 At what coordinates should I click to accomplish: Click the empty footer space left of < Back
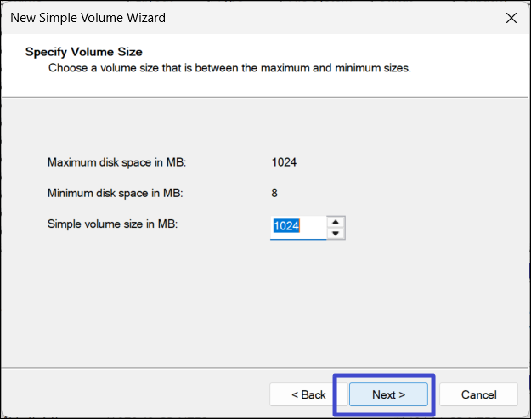[127, 394]
